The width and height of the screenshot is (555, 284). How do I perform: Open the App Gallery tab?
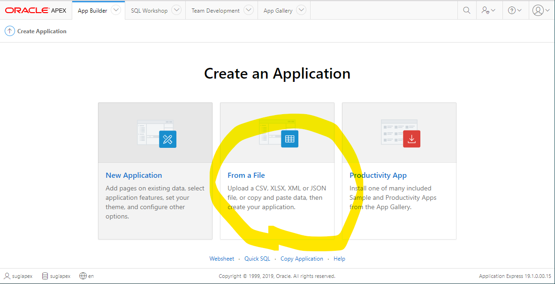click(x=278, y=11)
